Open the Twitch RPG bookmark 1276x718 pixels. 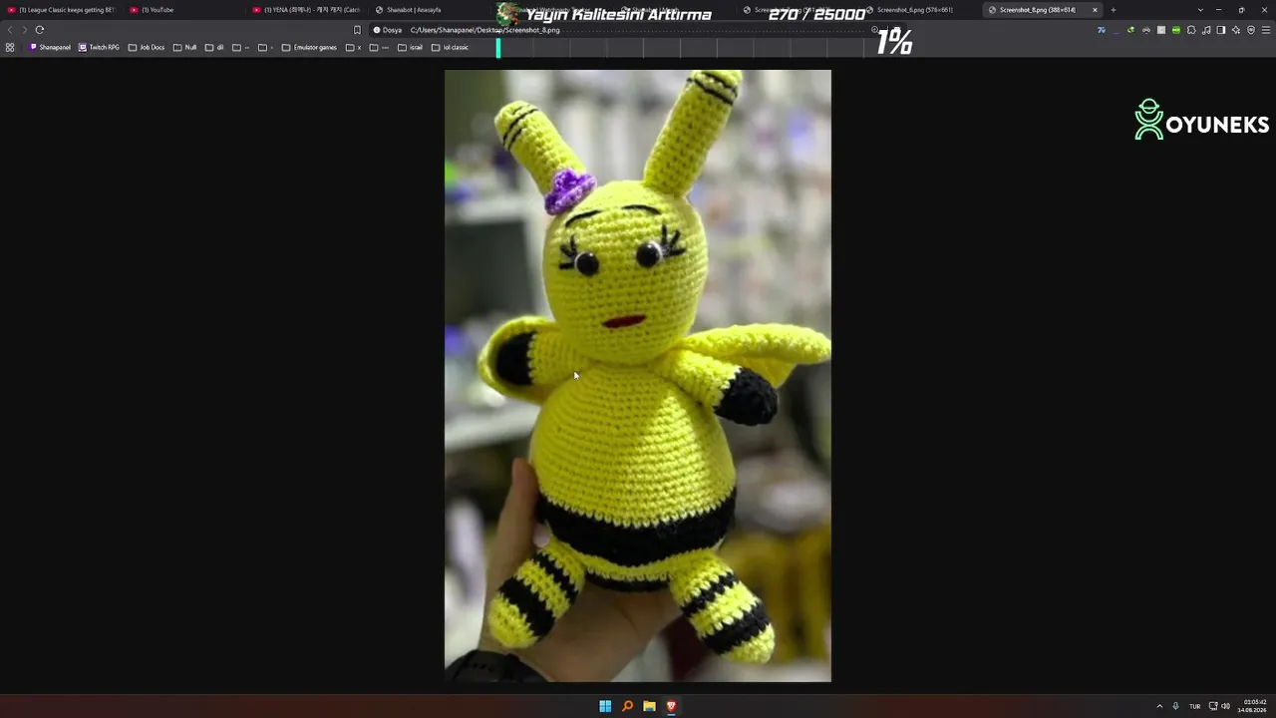point(99,47)
